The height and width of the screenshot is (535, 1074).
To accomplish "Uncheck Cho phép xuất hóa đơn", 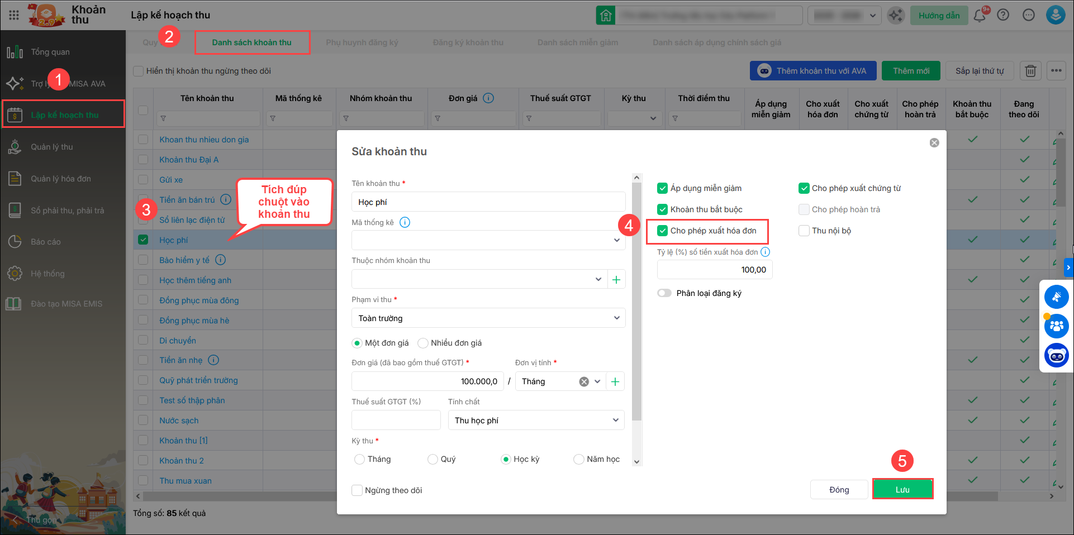I will pos(663,231).
